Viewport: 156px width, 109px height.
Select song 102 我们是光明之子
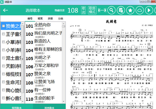point(43,34)
